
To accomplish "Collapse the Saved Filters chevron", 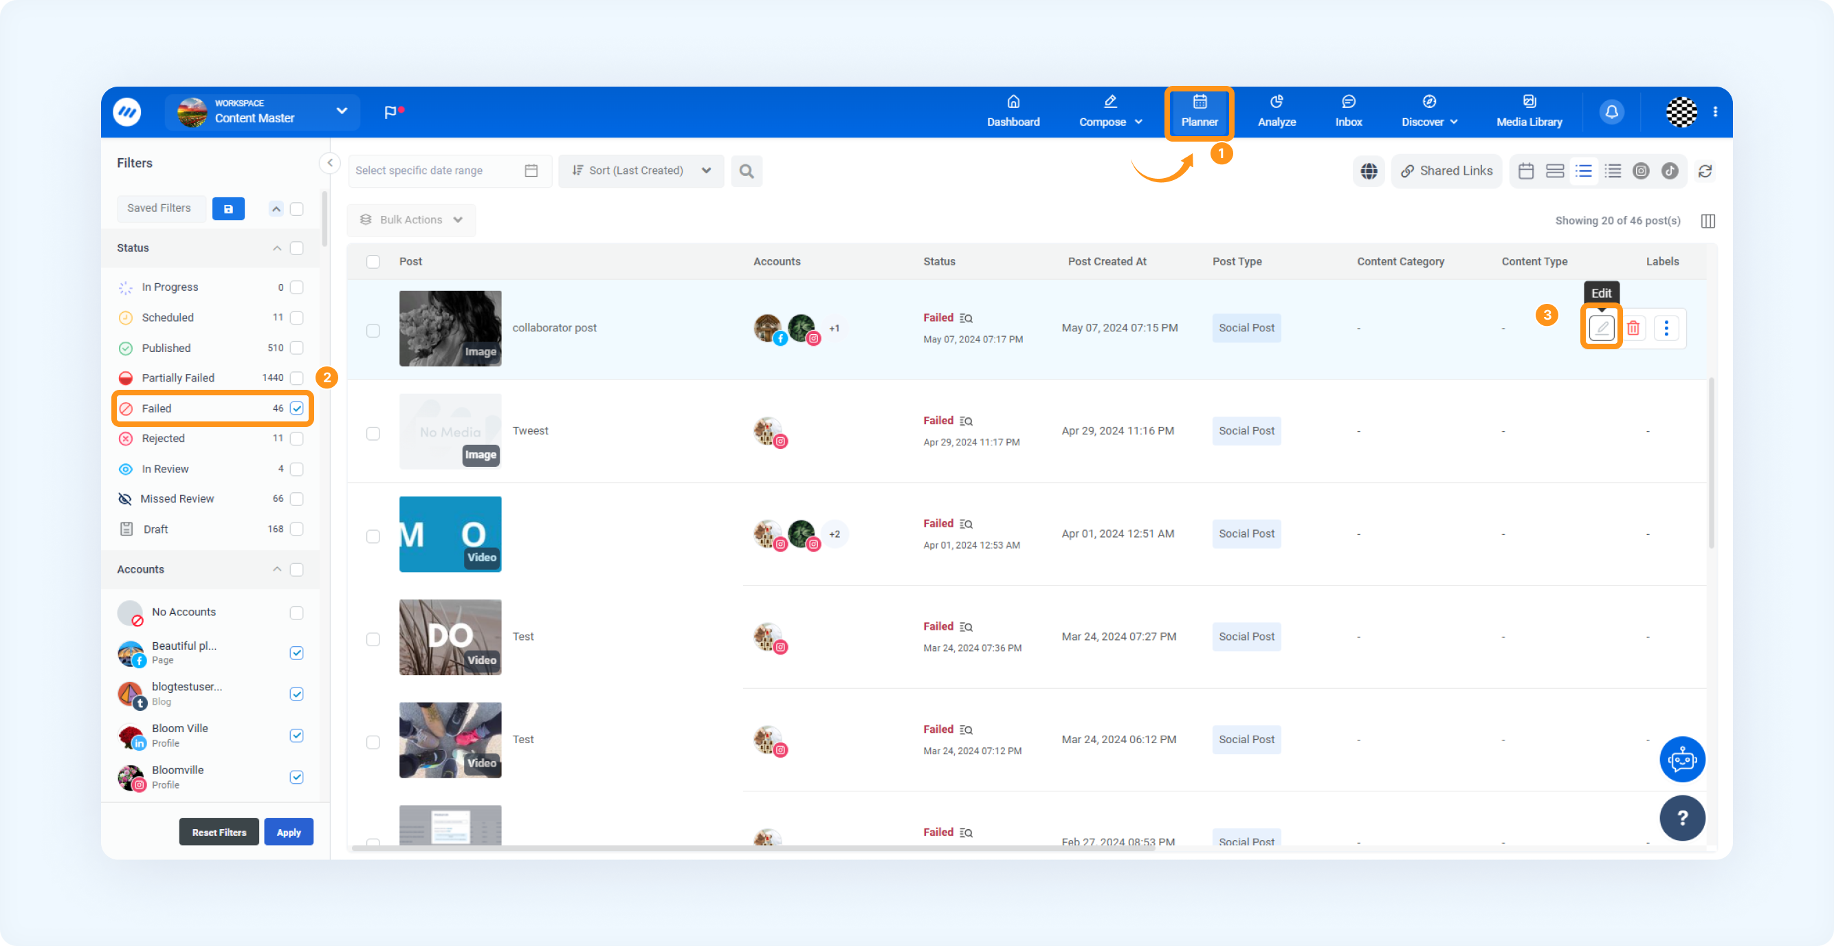I will coord(276,208).
